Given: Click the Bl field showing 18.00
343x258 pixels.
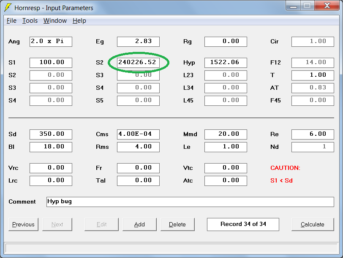Looking at the screenshot, I should [51, 147].
